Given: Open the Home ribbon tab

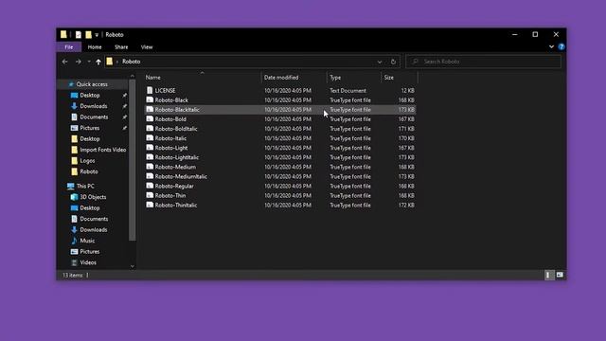Looking at the screenshot, I should pyautogui.click(x=95, y=46).
